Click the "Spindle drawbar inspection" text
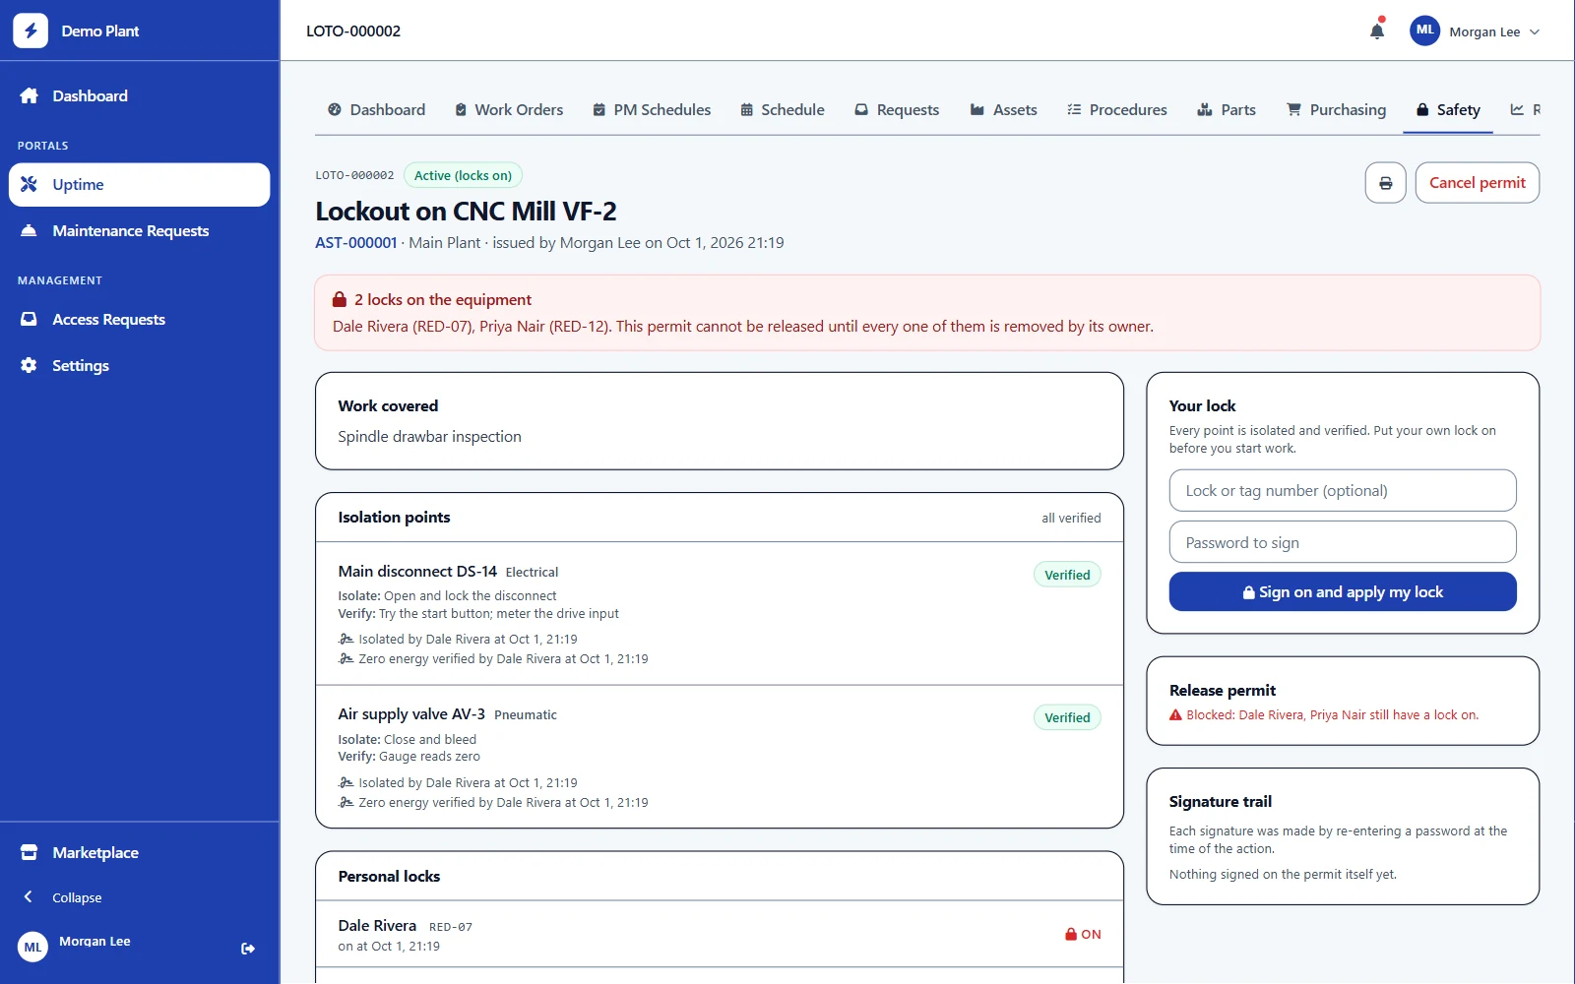This screenshot has width=1575, height=984. click(430, 437)
